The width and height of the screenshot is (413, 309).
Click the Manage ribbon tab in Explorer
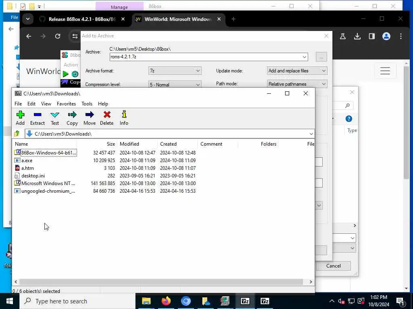[119, 7]
